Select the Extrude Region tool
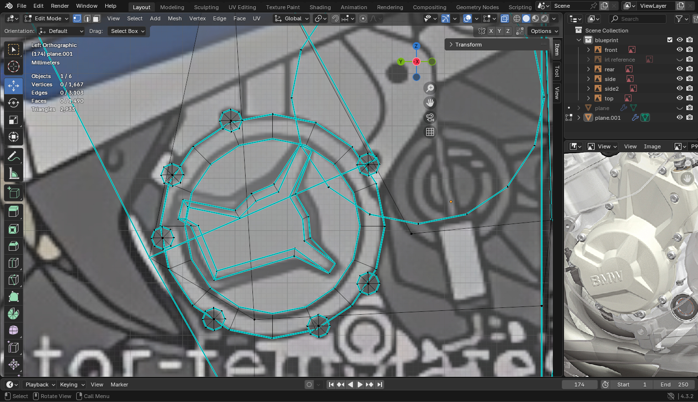 [14, 211]
